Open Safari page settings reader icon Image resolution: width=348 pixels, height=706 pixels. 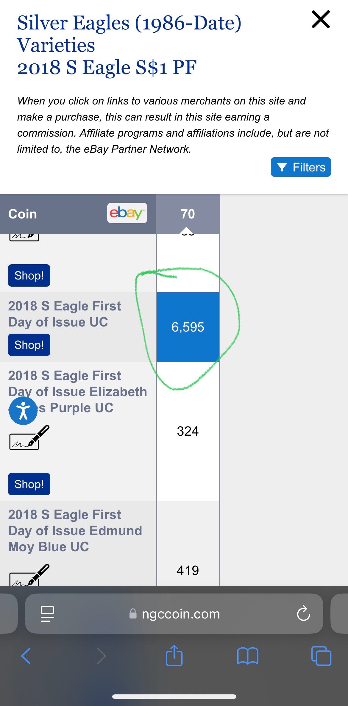(x=47, y=614)
